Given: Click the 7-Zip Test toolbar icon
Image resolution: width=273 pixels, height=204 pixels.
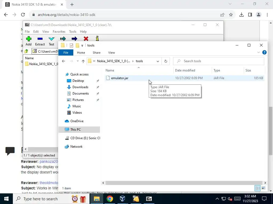Looking at the screenshot, I should click(51, 39).
